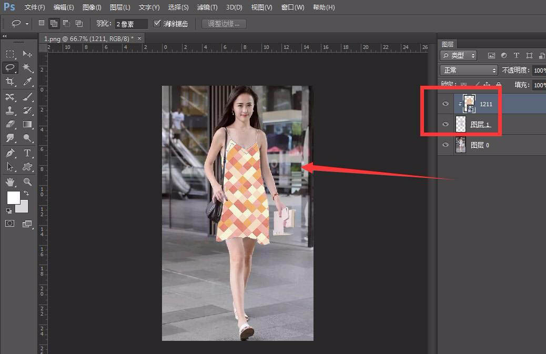Select the History Brush tool

click(27, 110)
